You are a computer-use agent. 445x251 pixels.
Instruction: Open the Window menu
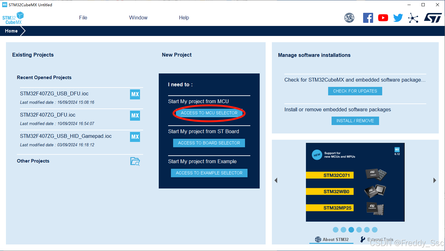pos(138,18)
